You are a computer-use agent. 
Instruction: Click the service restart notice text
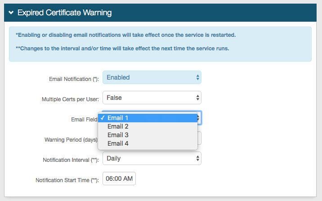tap(125, 35)
